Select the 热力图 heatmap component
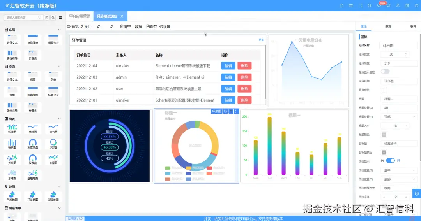Screen dimensions: 421x221 53,128
